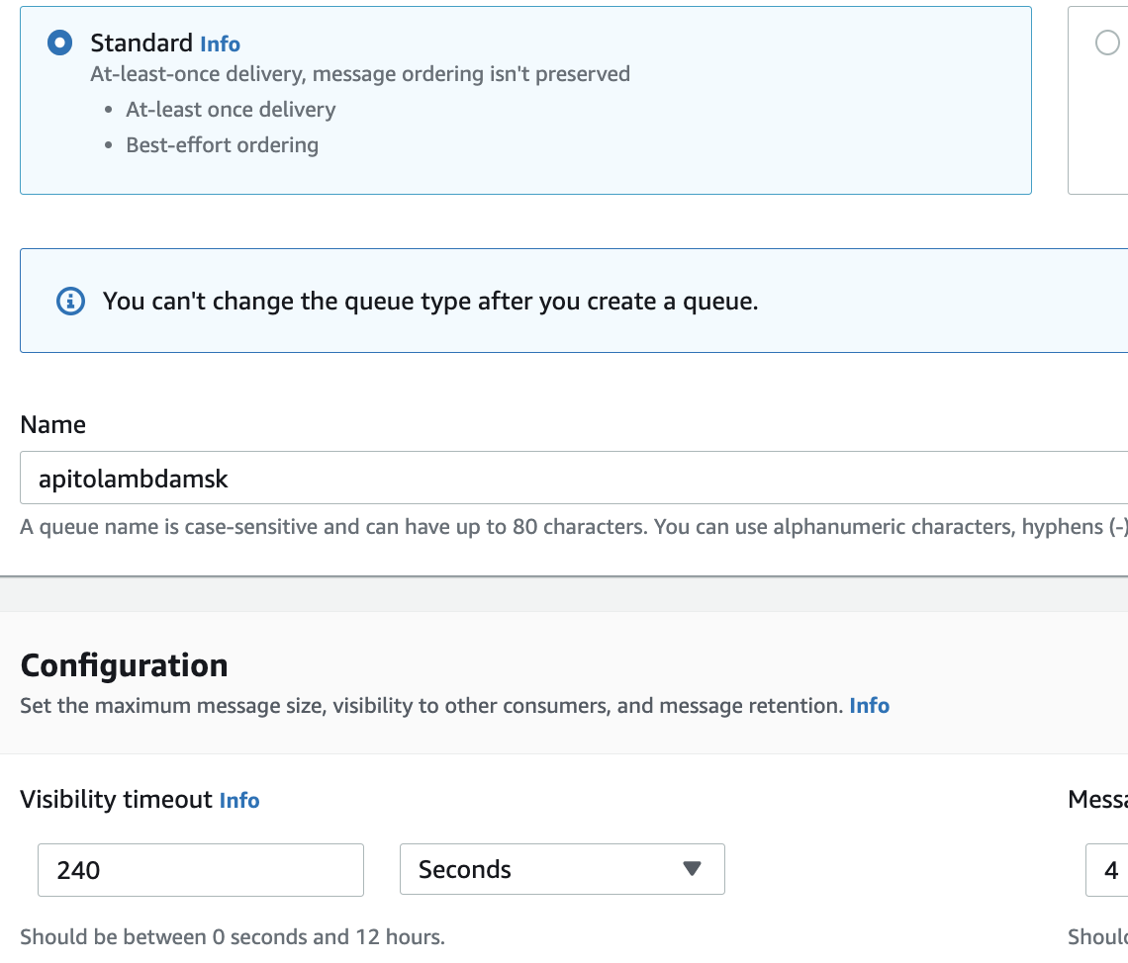Open the Info link beside Standard

(220, 44)
